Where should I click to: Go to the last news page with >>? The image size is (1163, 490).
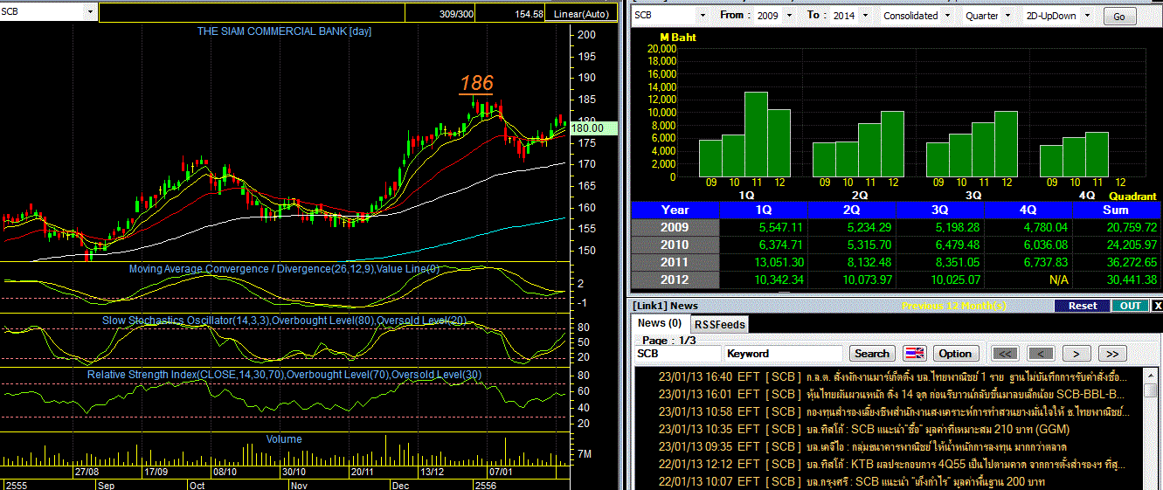coord(1111,354)
